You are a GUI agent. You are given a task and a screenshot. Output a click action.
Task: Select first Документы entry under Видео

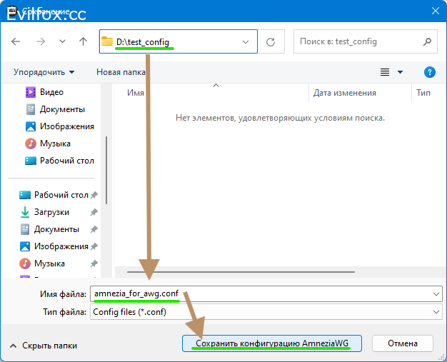[55, 109]
